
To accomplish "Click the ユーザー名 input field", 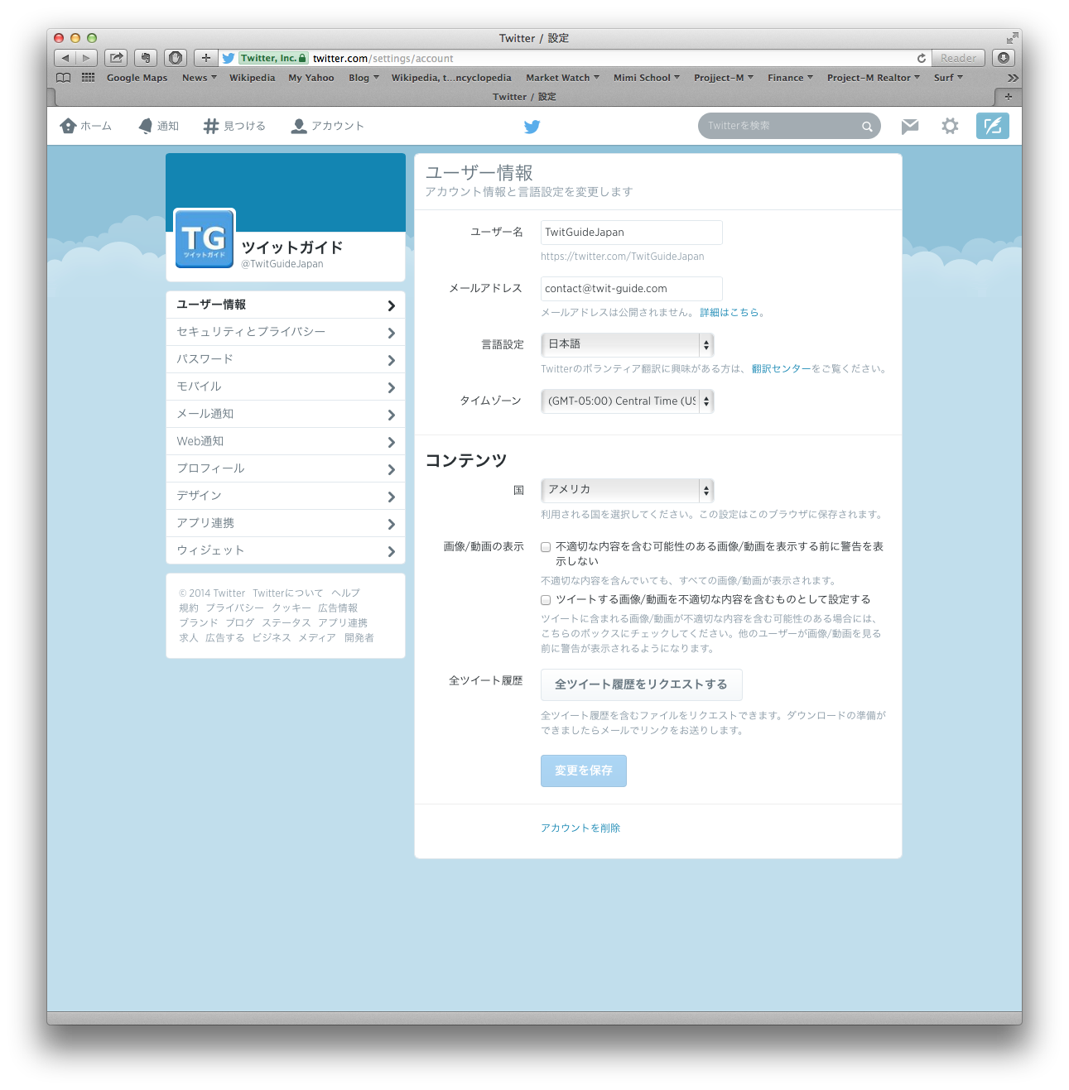I will click(632, 233).
